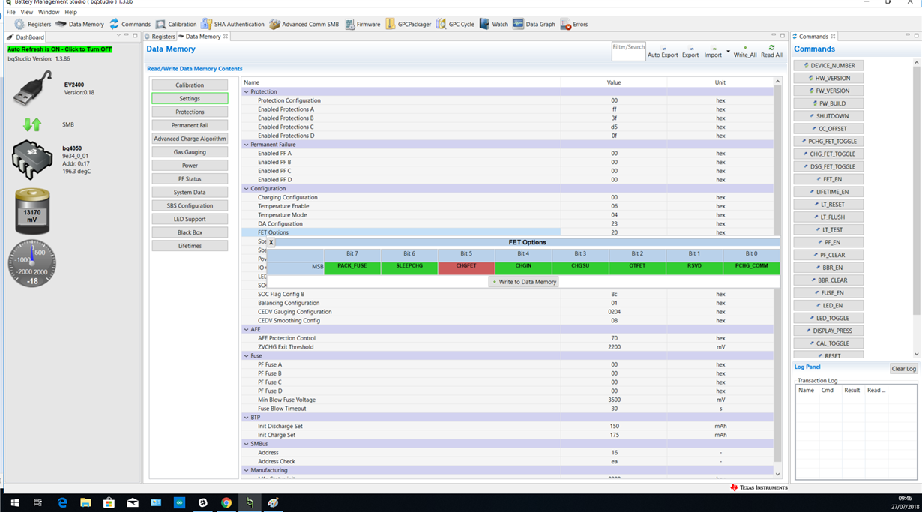The width and height of the screenshot is (922, 512).
Task: Open the File menu
Action: tap(11, 12)
